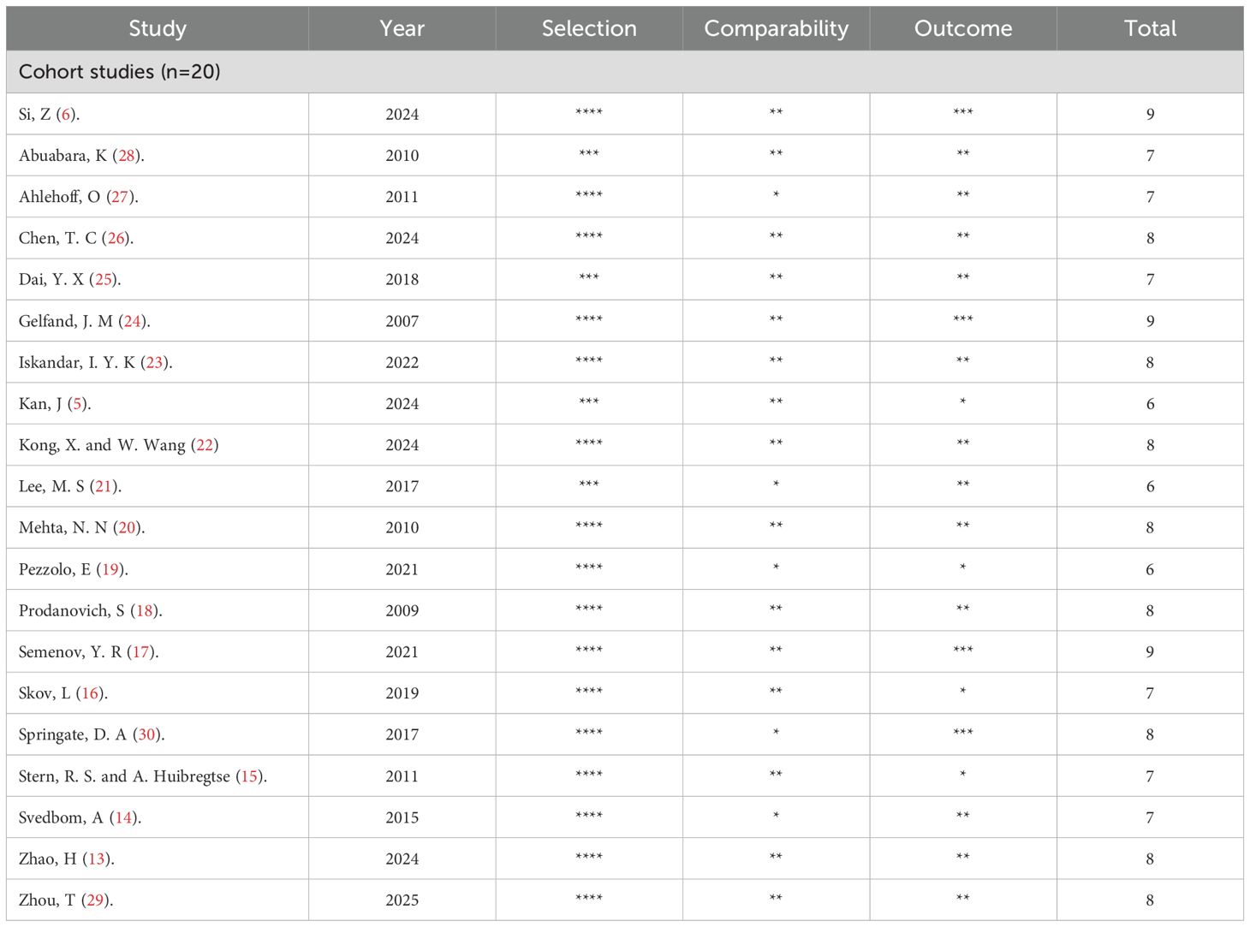Select Comparability stars in the Mehta row
The width and height of the screenshot is (1250, 927).
pyautogui.click(x=777, y=526)
